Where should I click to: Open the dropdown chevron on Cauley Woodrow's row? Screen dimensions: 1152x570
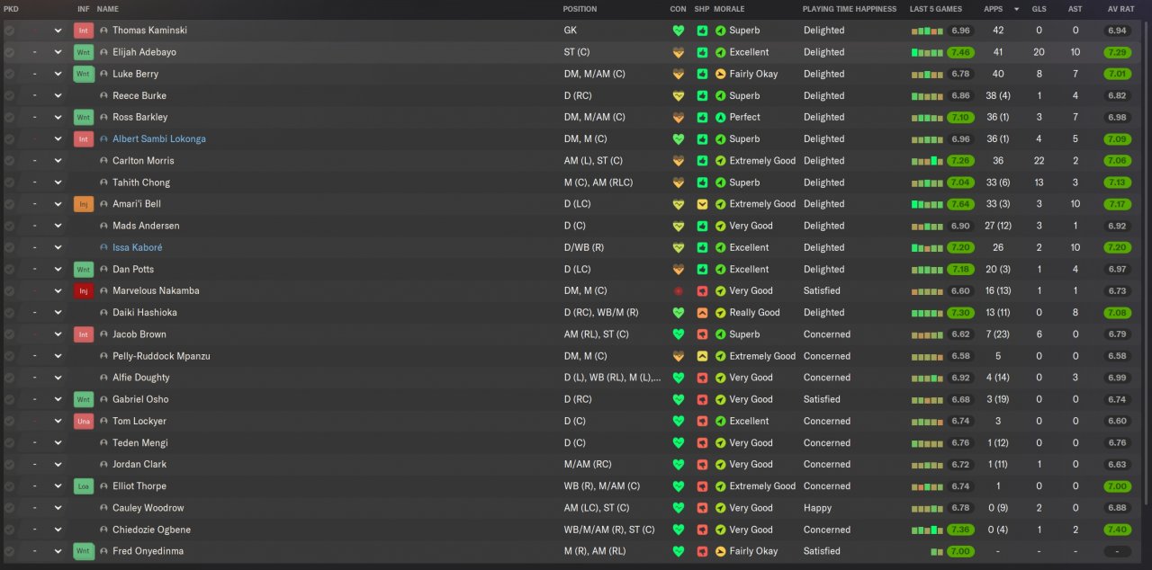coord(58,508)
